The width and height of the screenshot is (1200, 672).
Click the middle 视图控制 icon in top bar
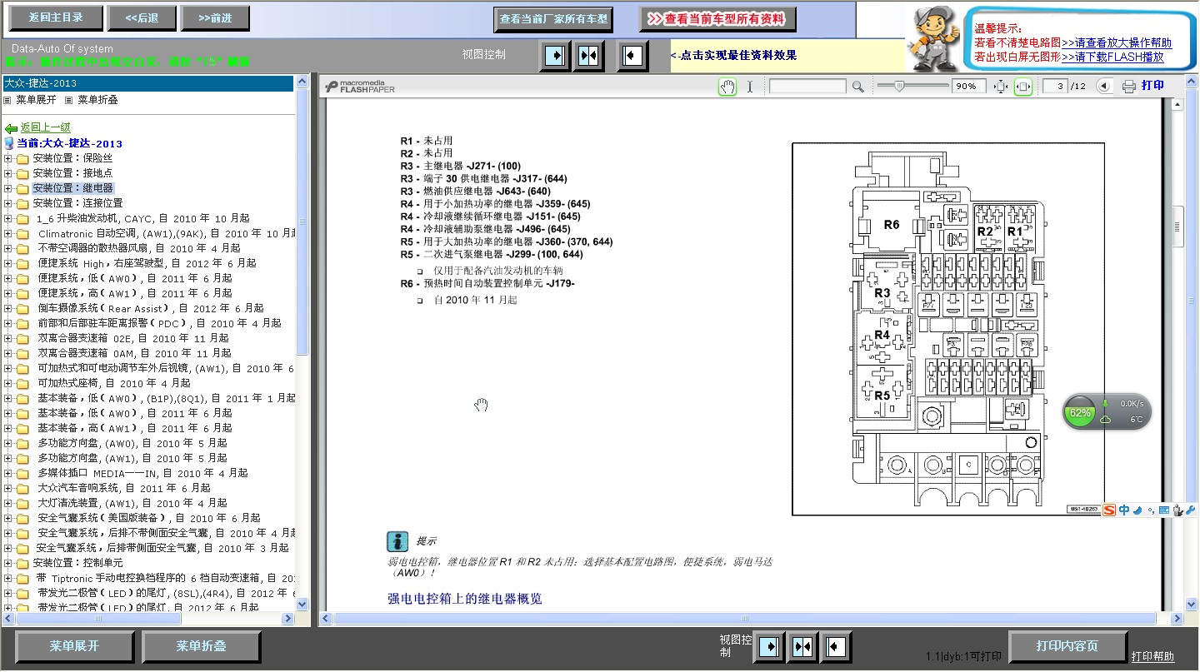click(x=588, y=56)
